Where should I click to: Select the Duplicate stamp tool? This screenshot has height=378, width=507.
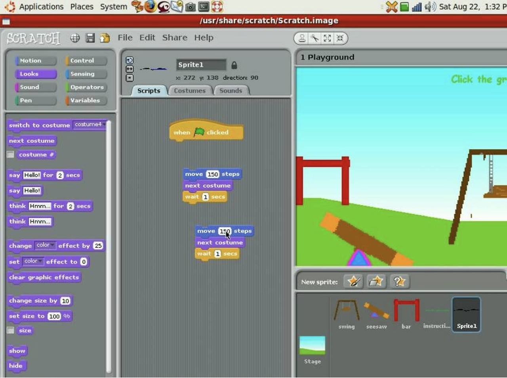(x=302, y=38)
